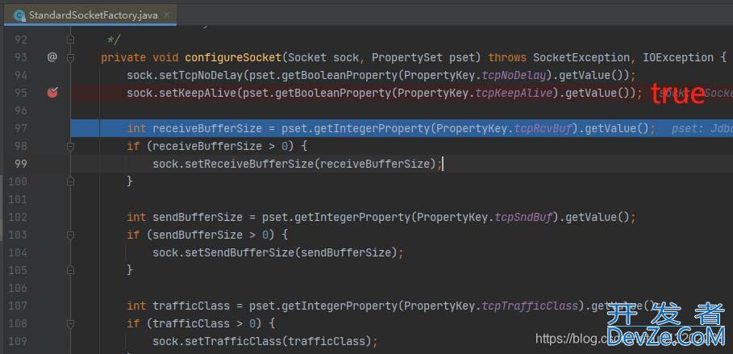This screenshot has width=733, height=354.
Task: Switch to the StandardSocketFactory.java tab
Action: 90,15
